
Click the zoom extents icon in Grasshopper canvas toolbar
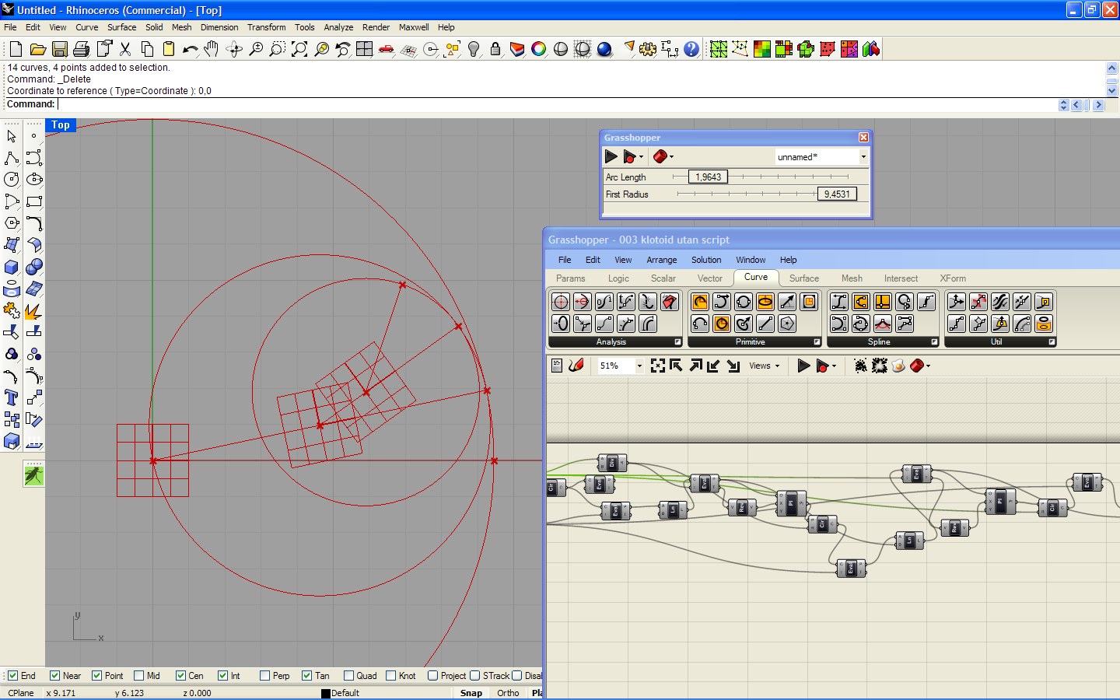click(660, 366)
